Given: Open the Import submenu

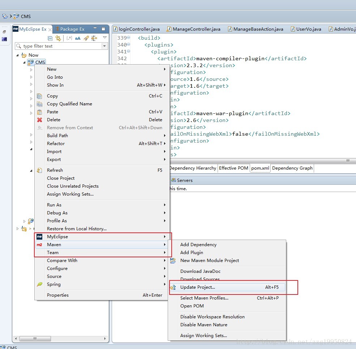Looking at the screenshot, I should click(x=101, y=152).
